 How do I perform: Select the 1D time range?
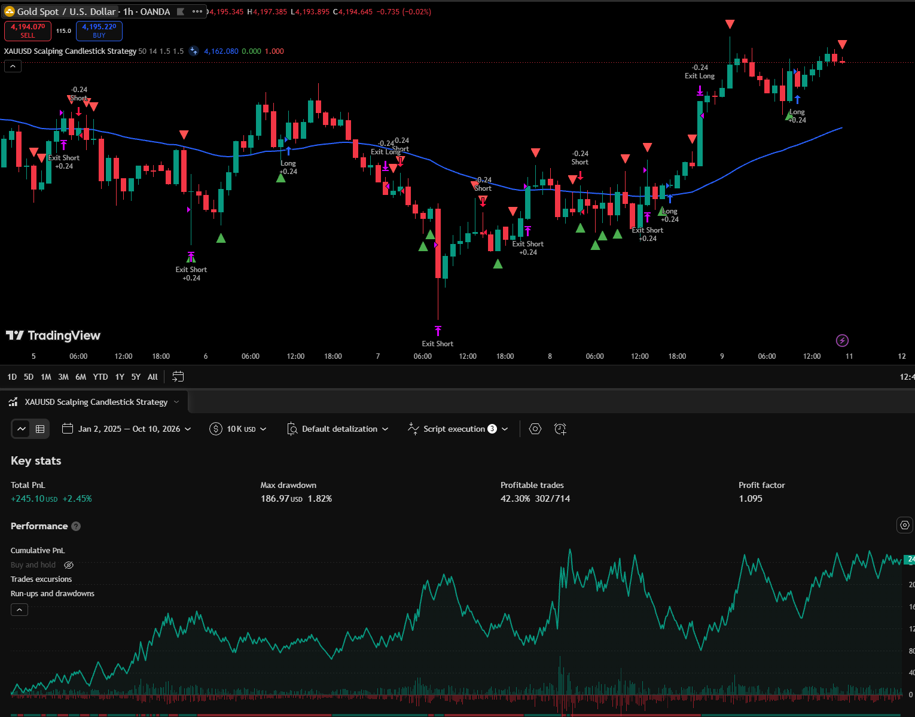(x=12, y=377)
